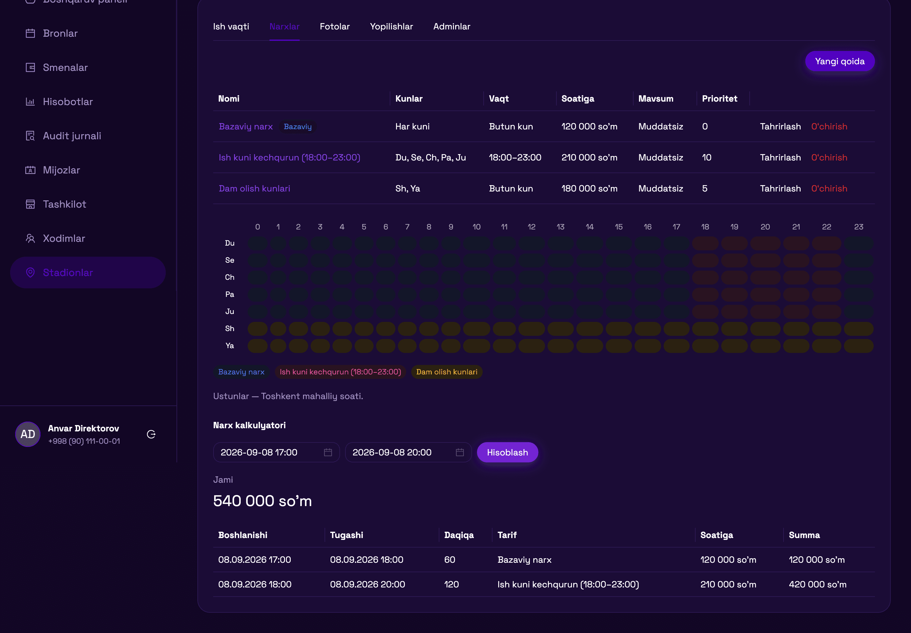This screenshot has width=911, height=633.
Task: Edit the Ish kuni kechqurun rule
Action: (781, 157)
